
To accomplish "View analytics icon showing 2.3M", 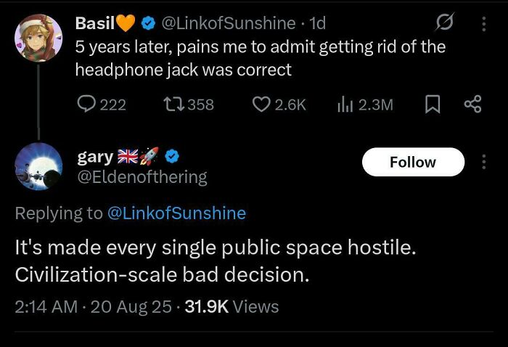I will coord(345,105).
